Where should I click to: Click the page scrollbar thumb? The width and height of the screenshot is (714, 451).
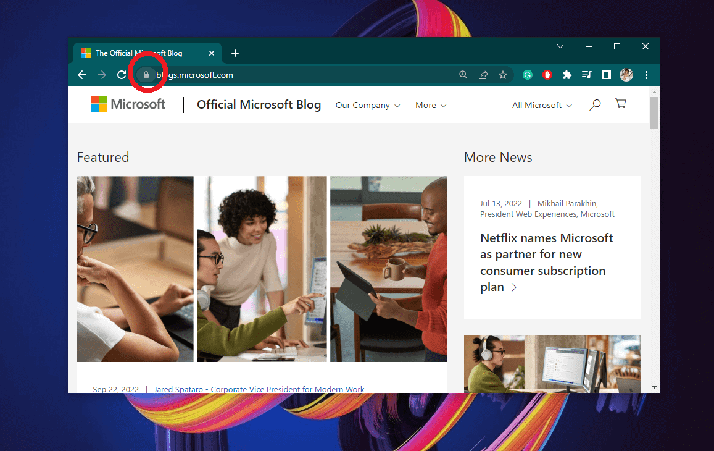point(654,112)
